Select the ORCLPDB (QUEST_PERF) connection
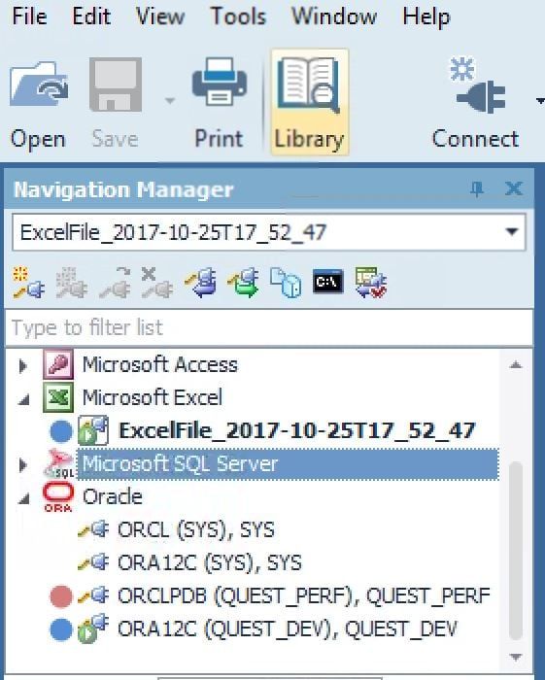 [x=303, y=595]
